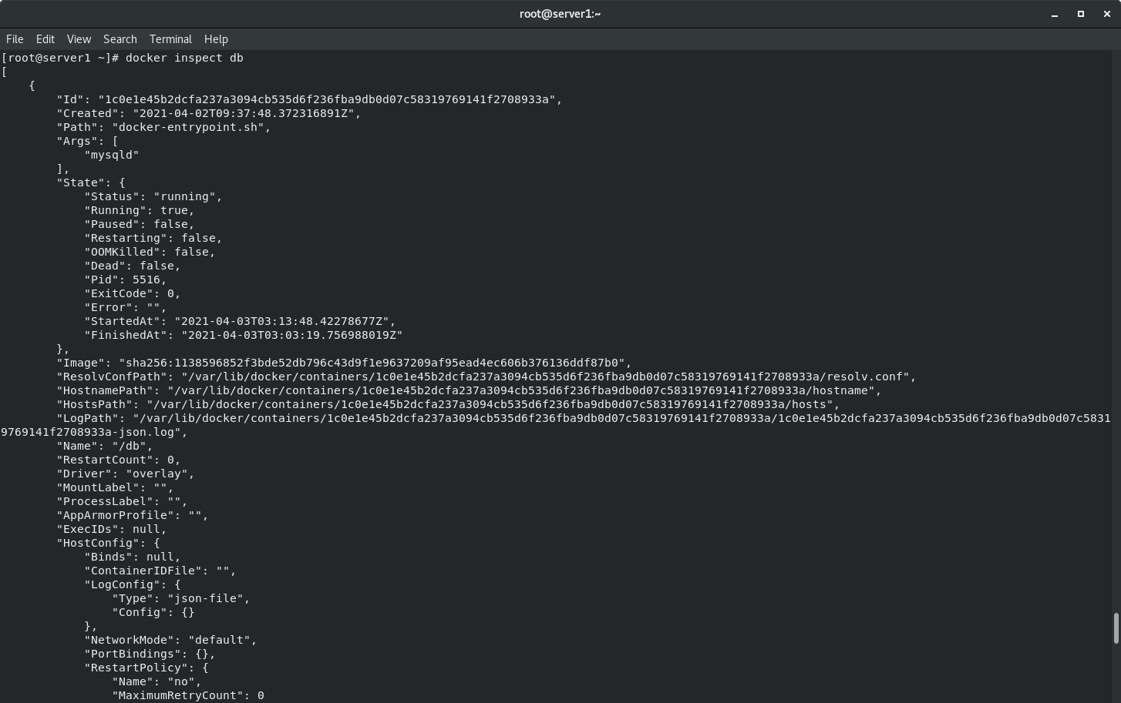Image resolution: width=1121 pixels, height=703 pixels.
Task: Click the "RestartCount": 0 line
Action: coord(119,460)
